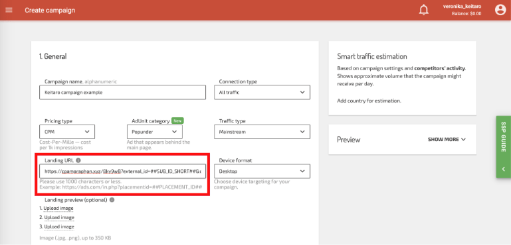The width and height of the screenshot is (511, 245).
Task: Click the New badge beside AdUnit category
Action: click(x=177, y=121)
